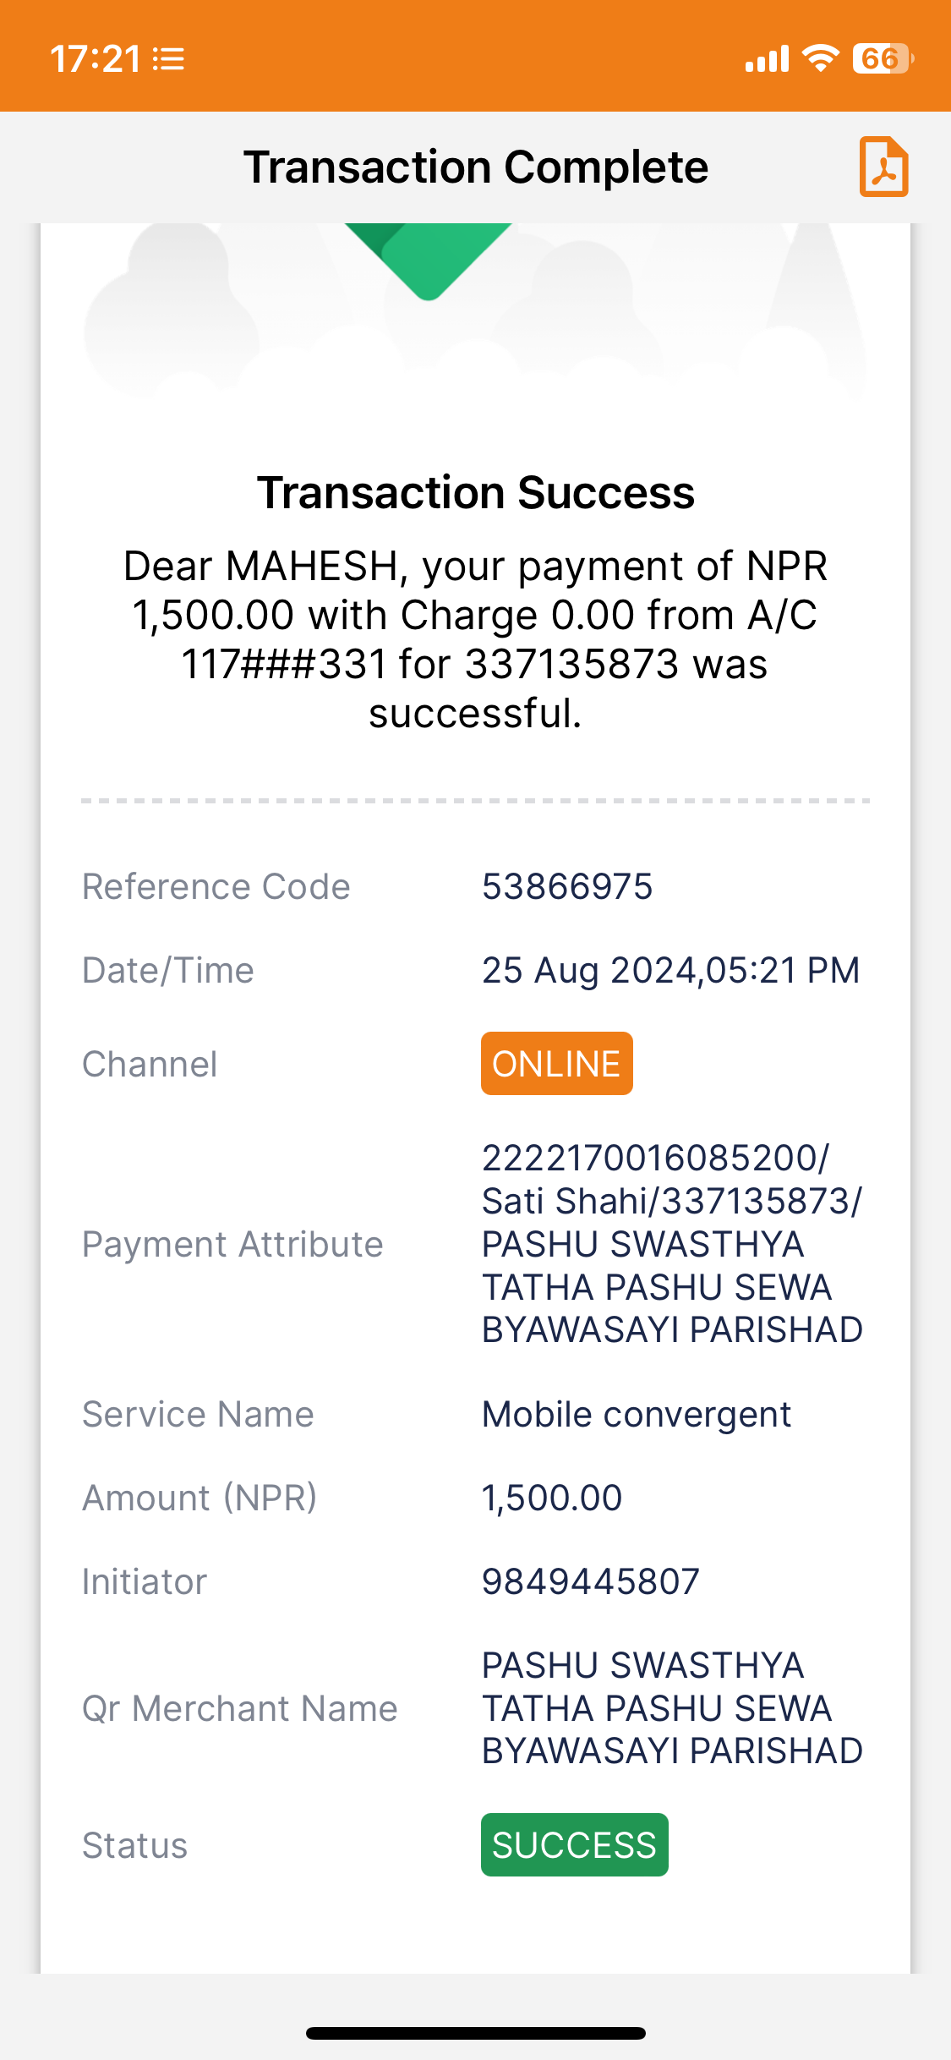Tap the green SUCCESS status badge

[574, 1844]
